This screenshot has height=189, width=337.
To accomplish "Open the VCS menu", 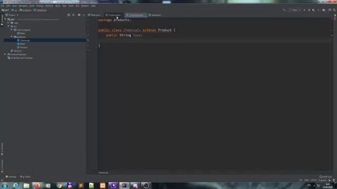I will pos(77,6).
